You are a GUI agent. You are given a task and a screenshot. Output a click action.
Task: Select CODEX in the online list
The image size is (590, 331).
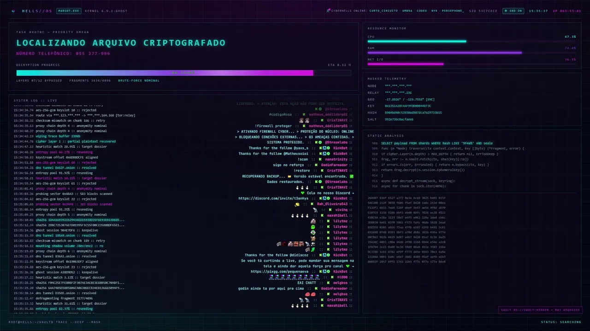(x=421, y=11)
